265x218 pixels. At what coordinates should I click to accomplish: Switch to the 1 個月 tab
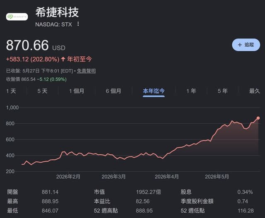click(77, 91)
